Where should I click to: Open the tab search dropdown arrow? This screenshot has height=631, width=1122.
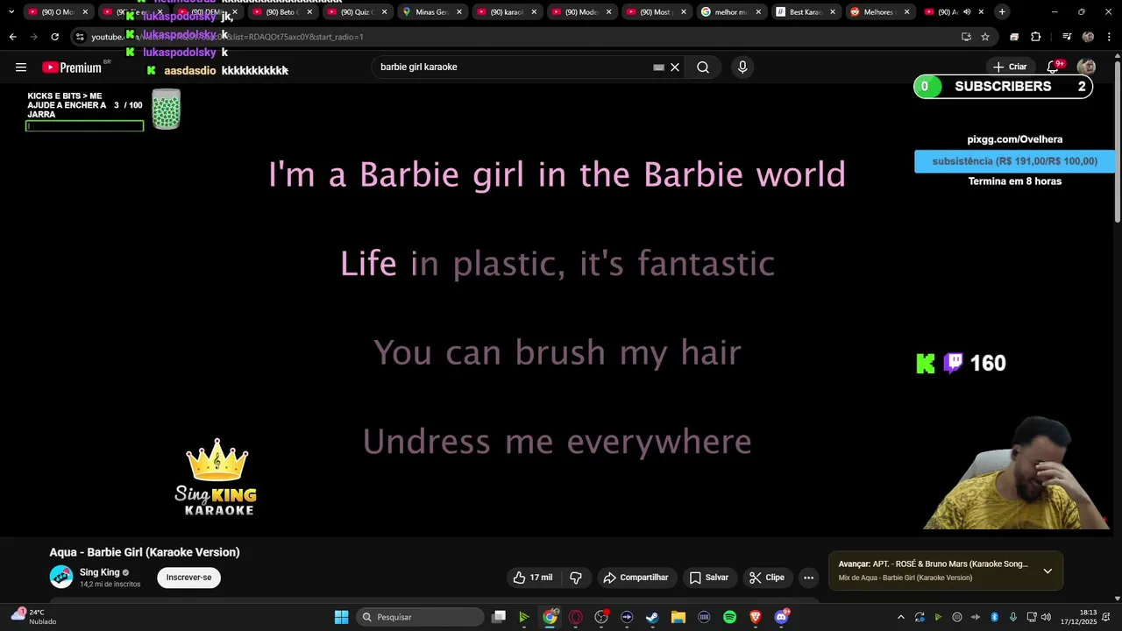tap(11, 11)
